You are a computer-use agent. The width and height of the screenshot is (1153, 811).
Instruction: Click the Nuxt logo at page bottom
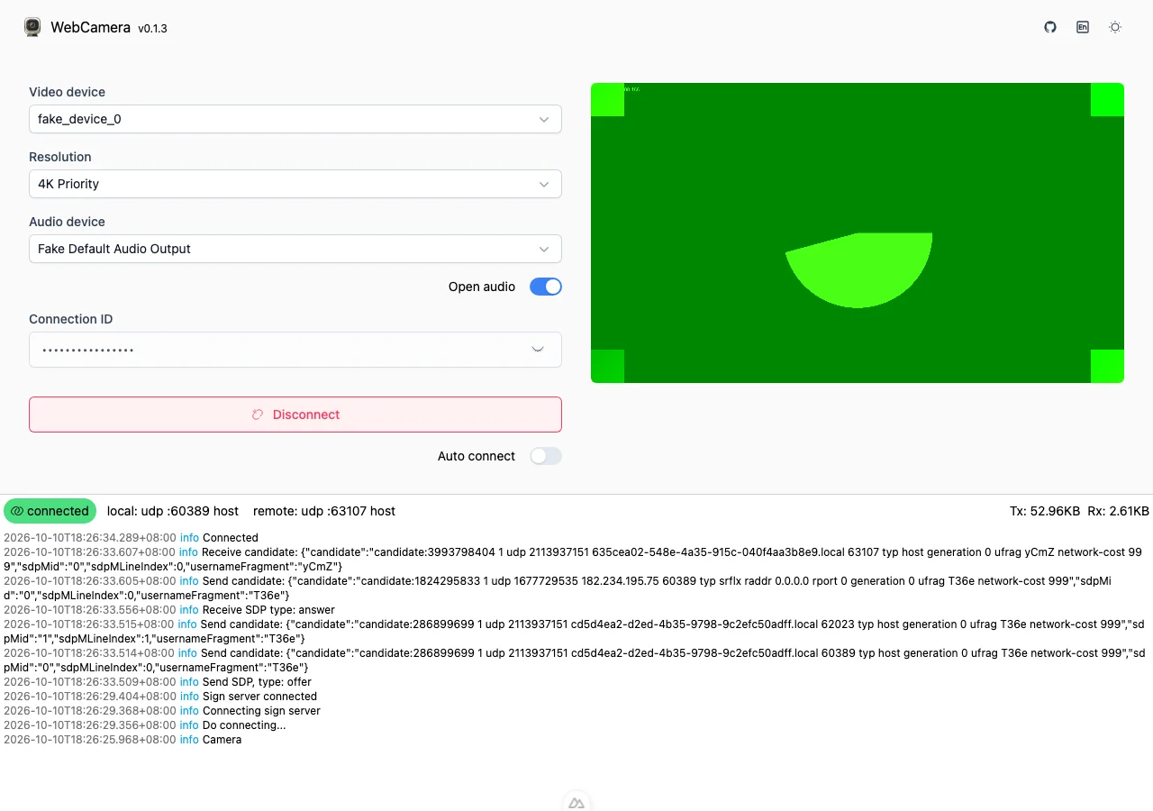(x=576, y=802)
